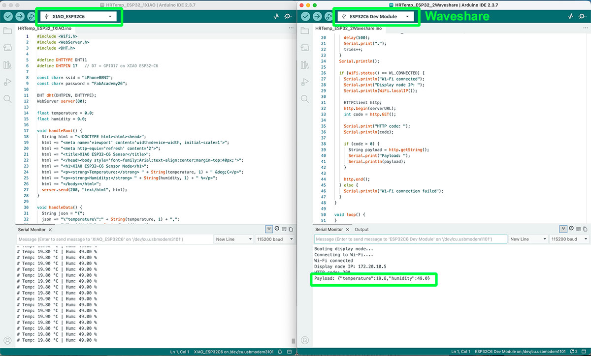Open the XIAO_ESP32C6 board selector dropdown
591x356 pixels.
pos(79,16)
